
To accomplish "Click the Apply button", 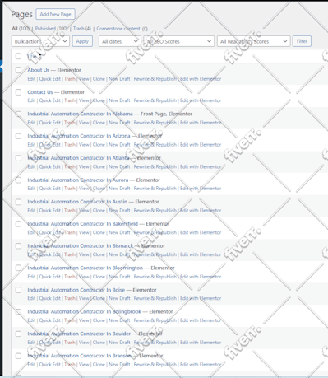I will point(82,41).
